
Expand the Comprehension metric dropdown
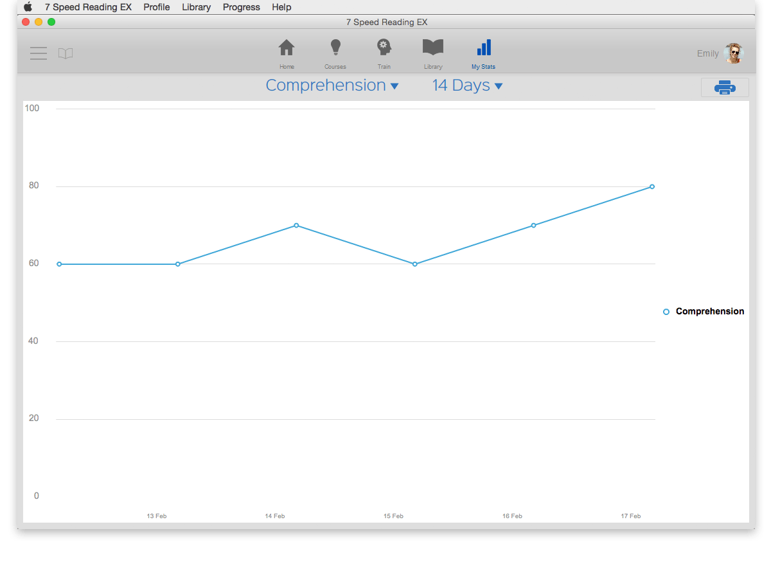click(332, 85)
